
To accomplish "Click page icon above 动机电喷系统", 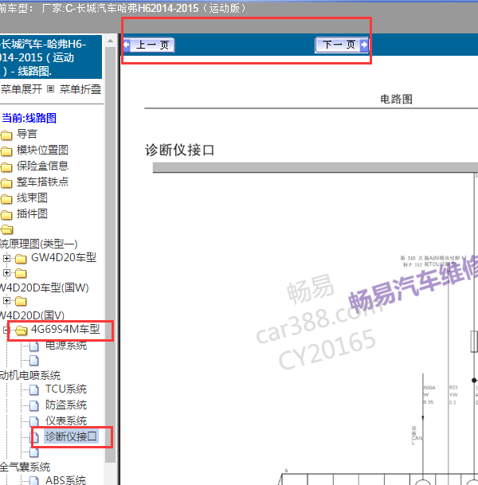I will coord(34,360).
